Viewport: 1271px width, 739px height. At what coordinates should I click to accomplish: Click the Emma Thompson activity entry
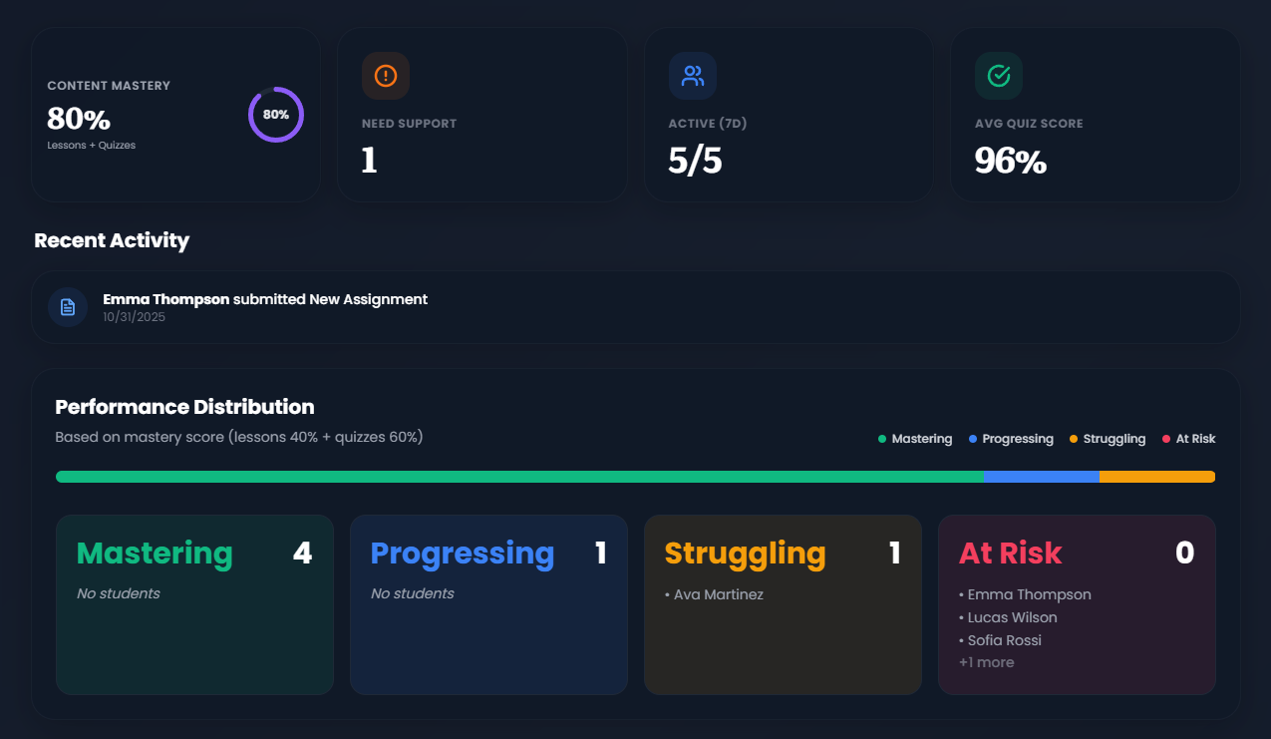pyautogui.click(x=635, y=307)
